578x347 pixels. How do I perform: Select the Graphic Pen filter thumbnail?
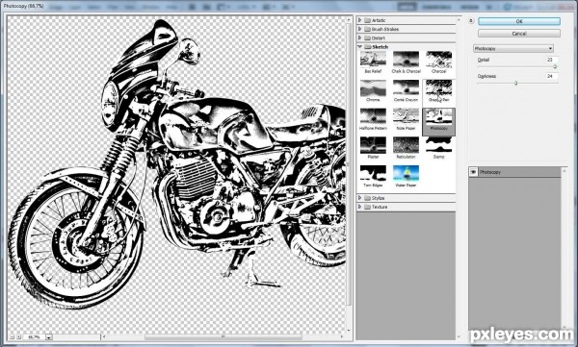coord(438,87)
